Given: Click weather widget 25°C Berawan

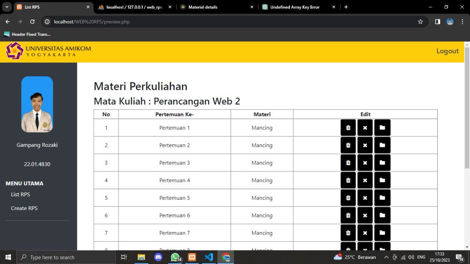Looking at the screenshot, I should [x=355, y=257].
